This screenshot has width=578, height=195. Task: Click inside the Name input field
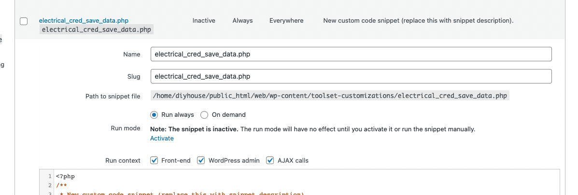click(x=351, y=54)
